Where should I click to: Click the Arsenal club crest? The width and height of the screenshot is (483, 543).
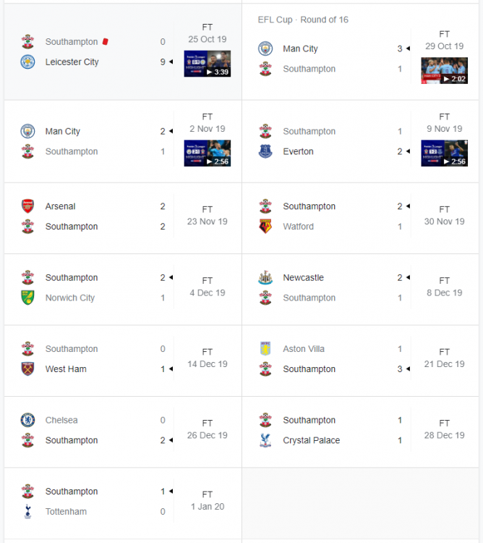tap(27, 206)
